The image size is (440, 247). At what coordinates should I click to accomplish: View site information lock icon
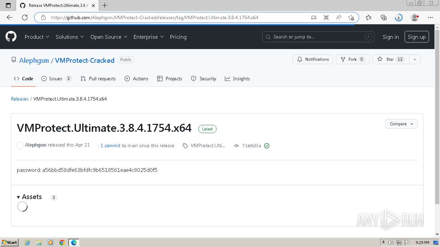point(43,17)
